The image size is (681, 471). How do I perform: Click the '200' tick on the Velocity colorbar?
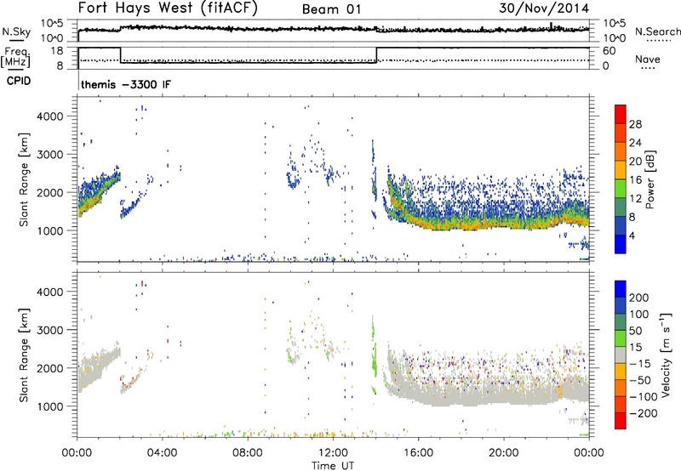point(639,298)
